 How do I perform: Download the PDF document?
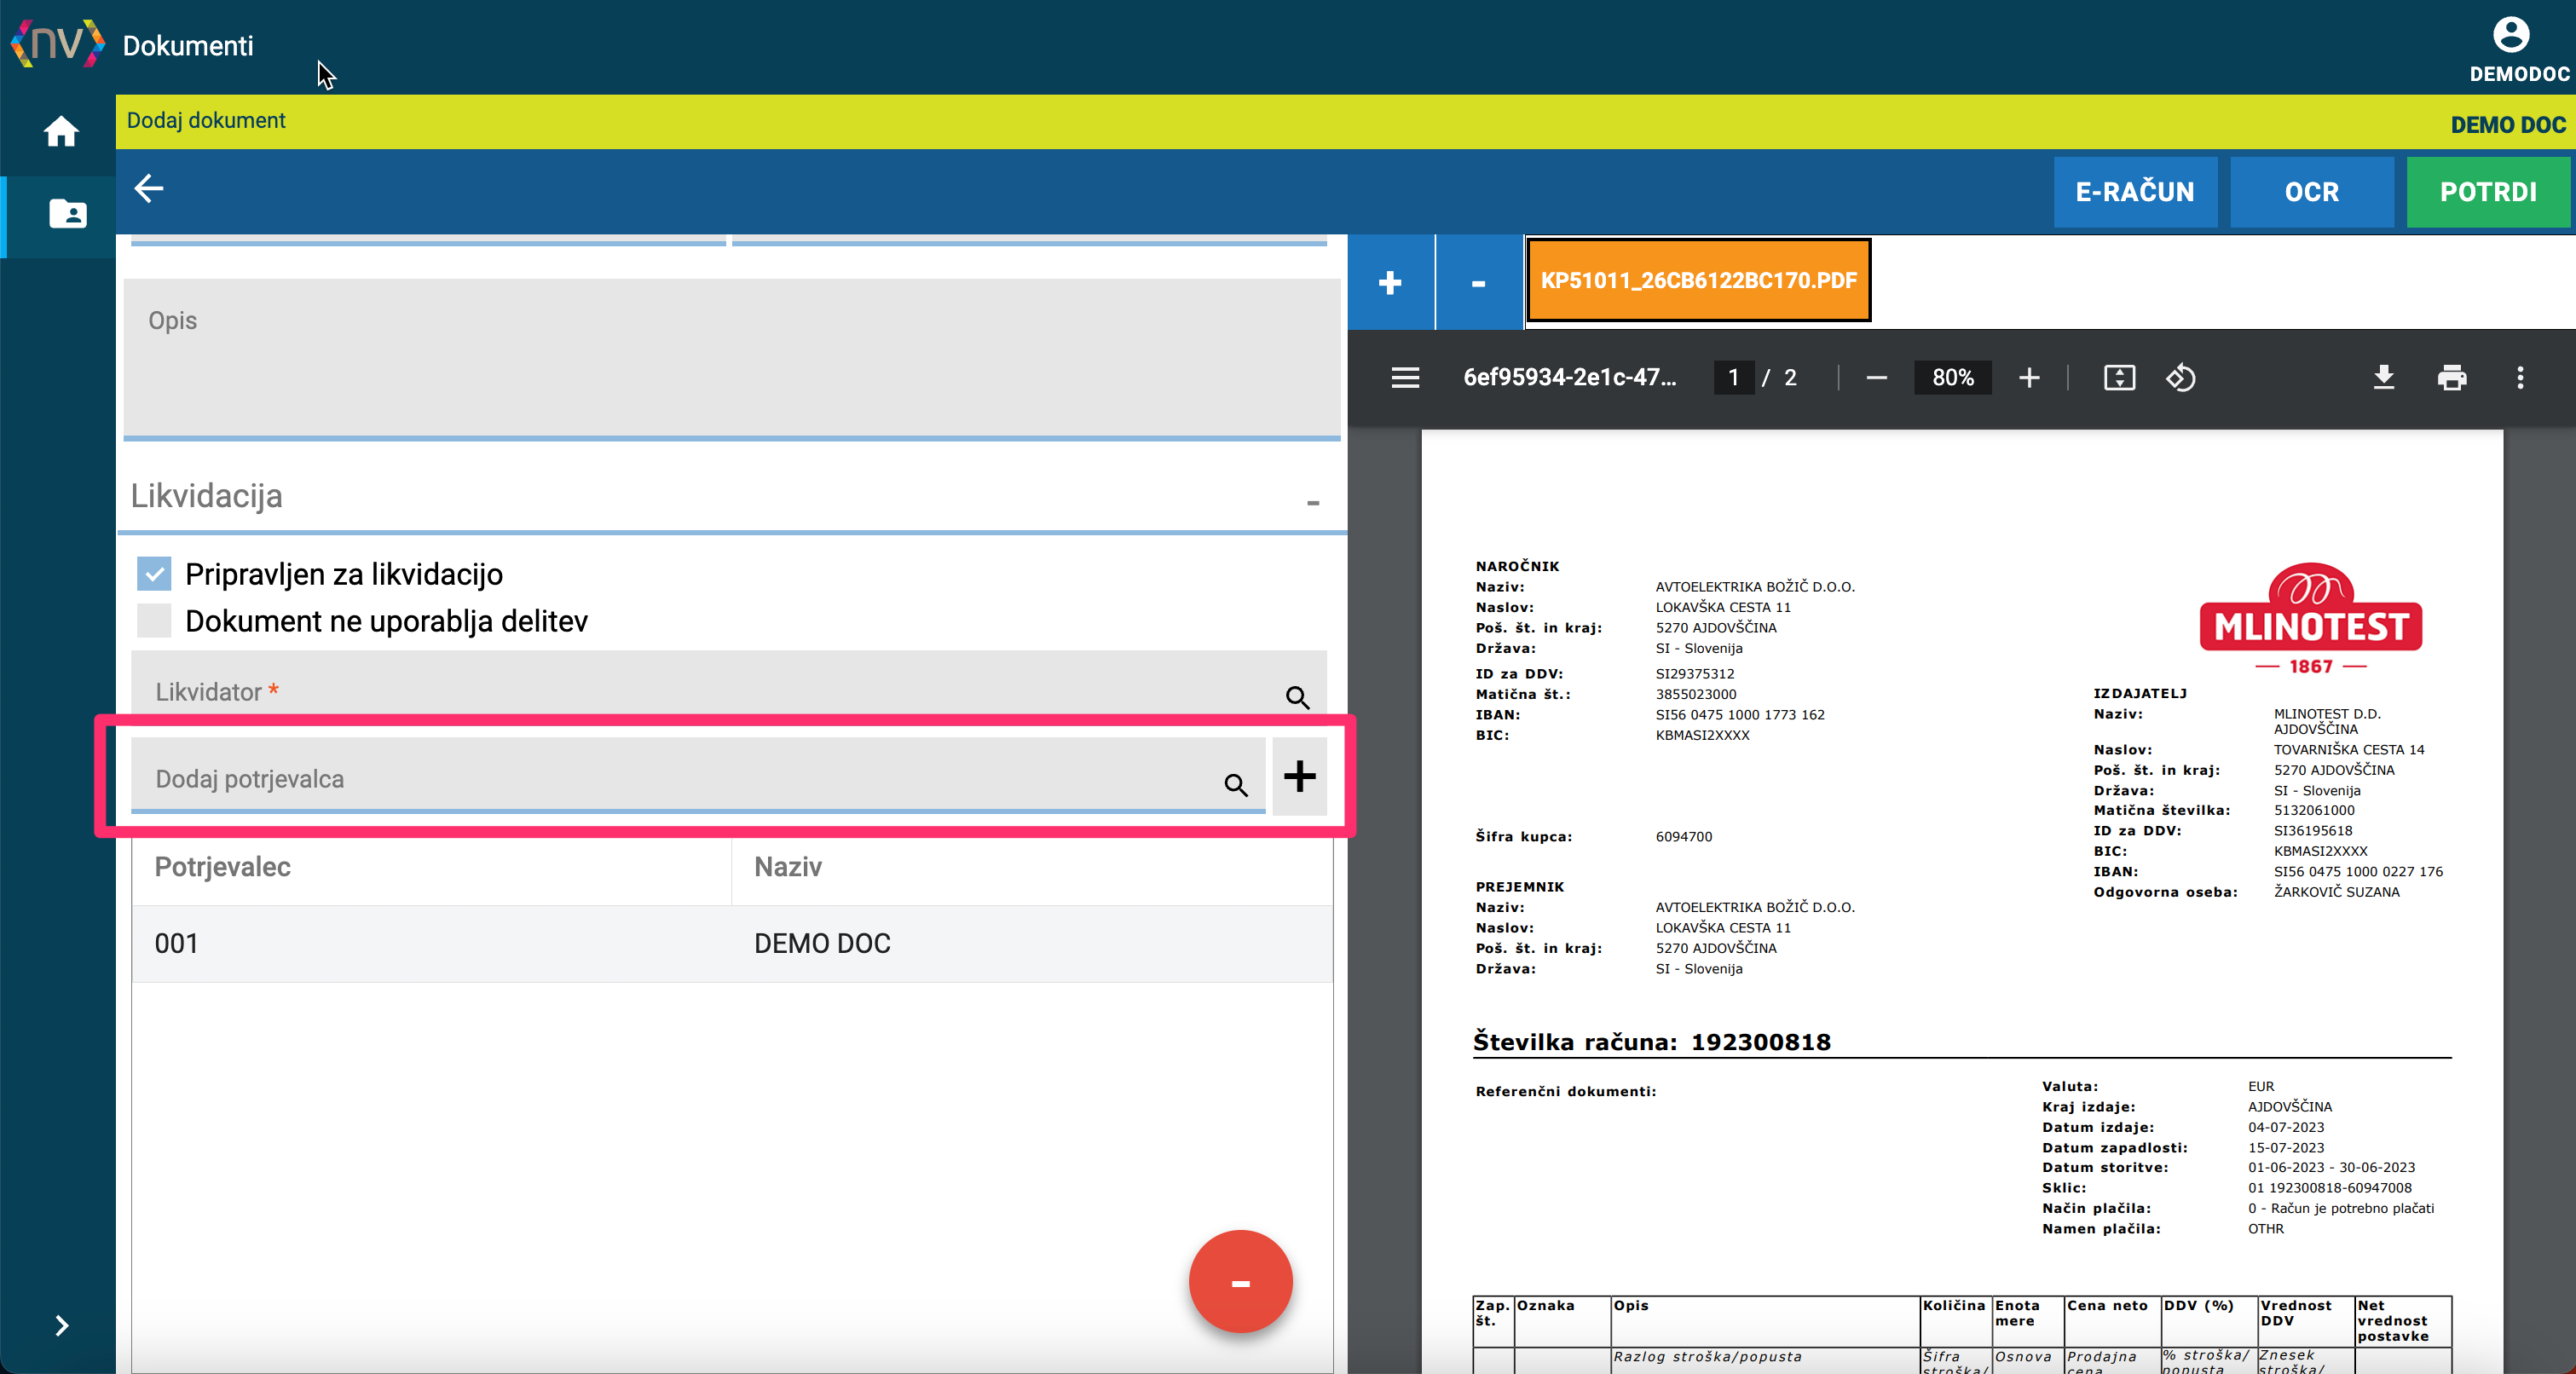(2383, 378)
